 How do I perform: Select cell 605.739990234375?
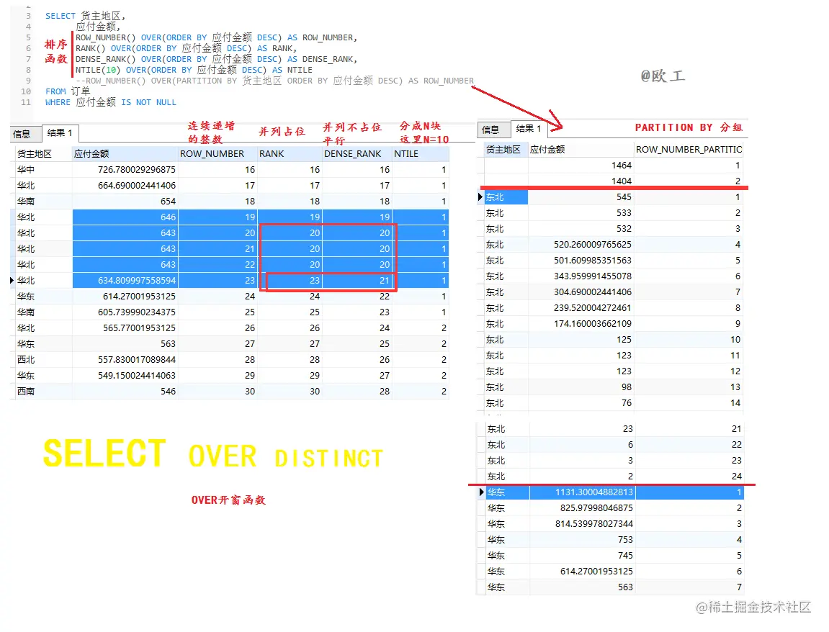coord(125,312)
